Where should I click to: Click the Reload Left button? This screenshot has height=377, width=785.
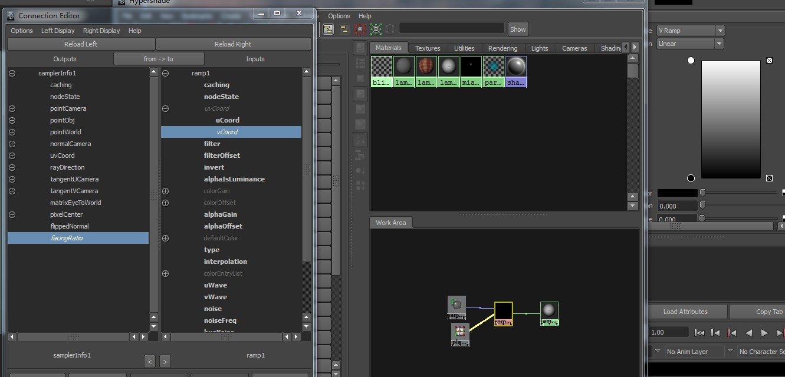point(81,44)
